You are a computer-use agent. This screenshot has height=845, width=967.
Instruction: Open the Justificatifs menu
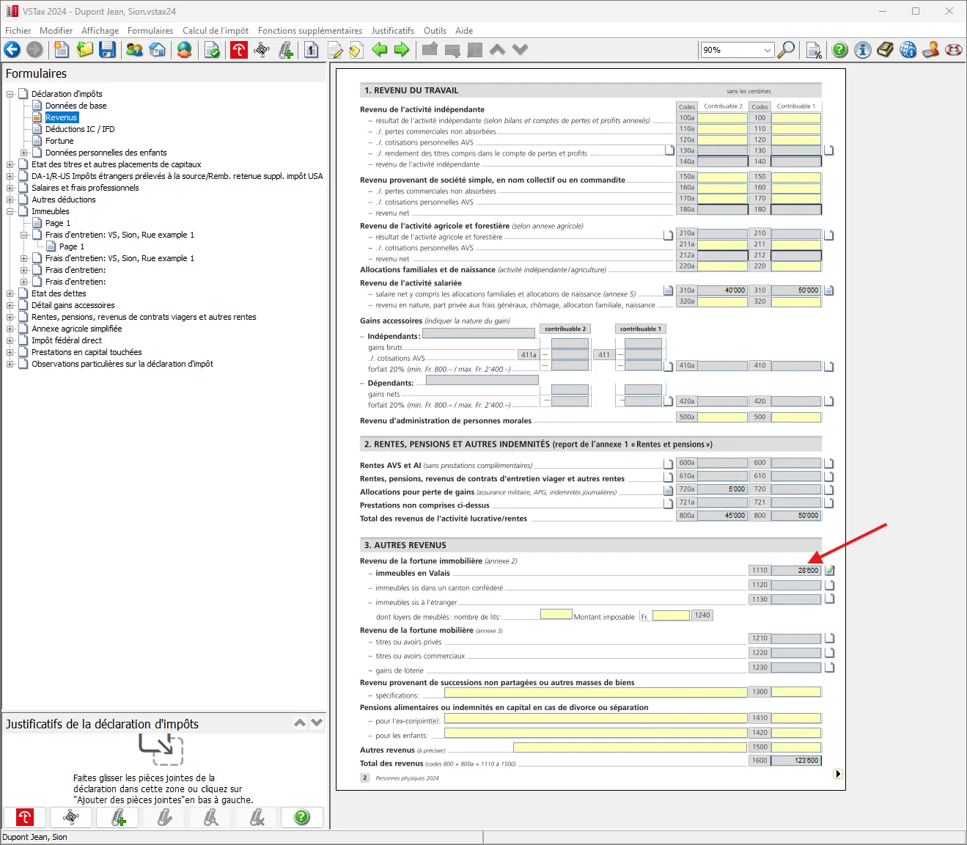392,31
